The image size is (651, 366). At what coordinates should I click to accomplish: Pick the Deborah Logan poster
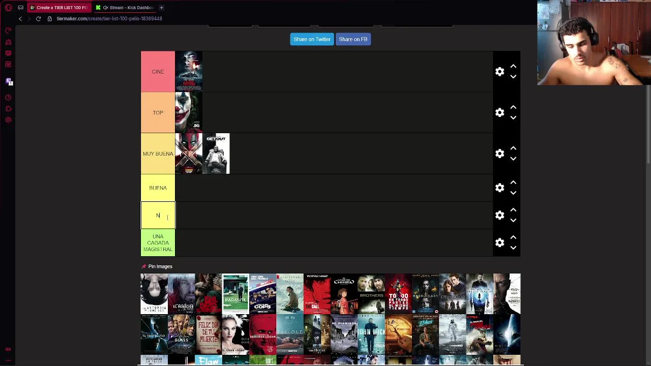coord(263,334)
